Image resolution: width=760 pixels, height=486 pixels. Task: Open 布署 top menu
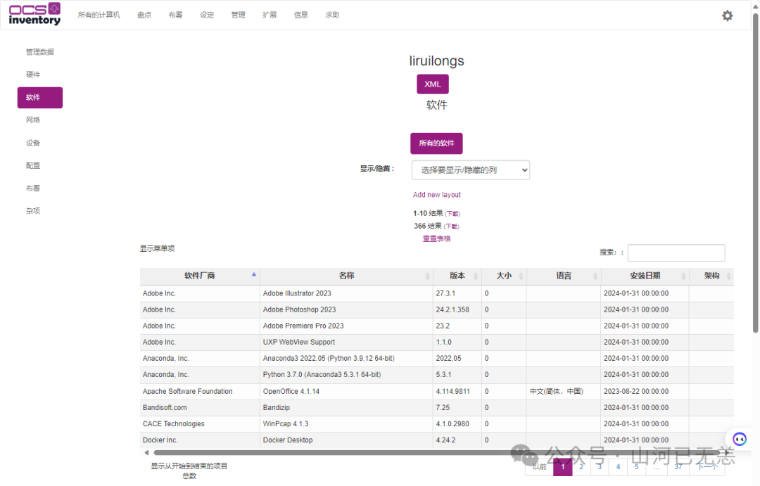175,15
